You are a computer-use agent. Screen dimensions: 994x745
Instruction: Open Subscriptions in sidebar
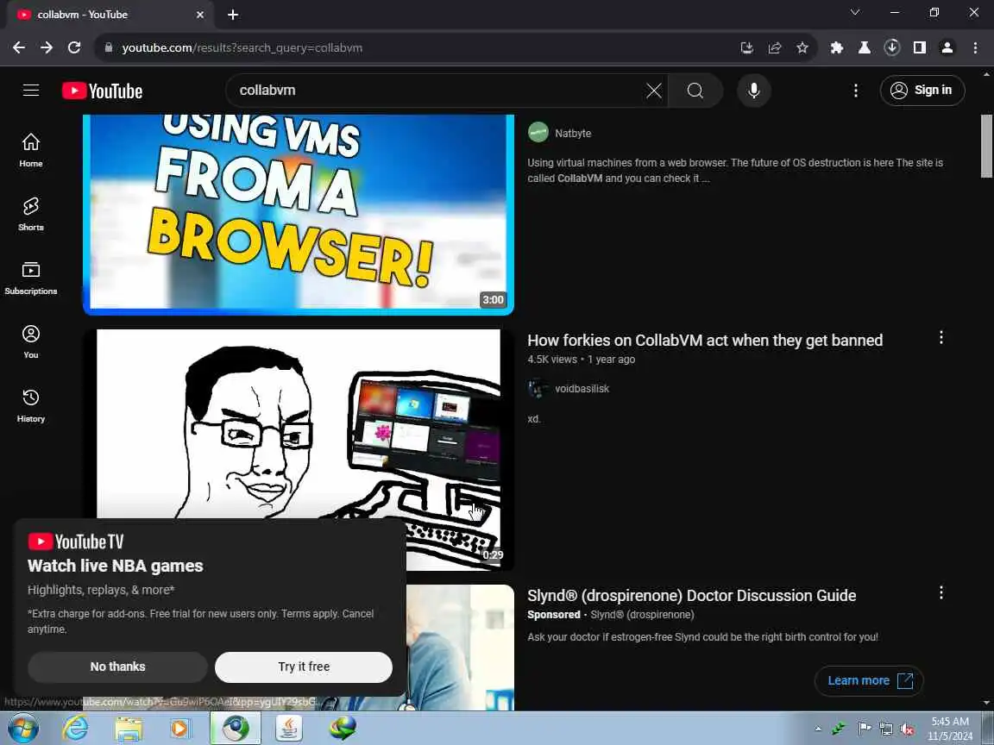point(31,279)
